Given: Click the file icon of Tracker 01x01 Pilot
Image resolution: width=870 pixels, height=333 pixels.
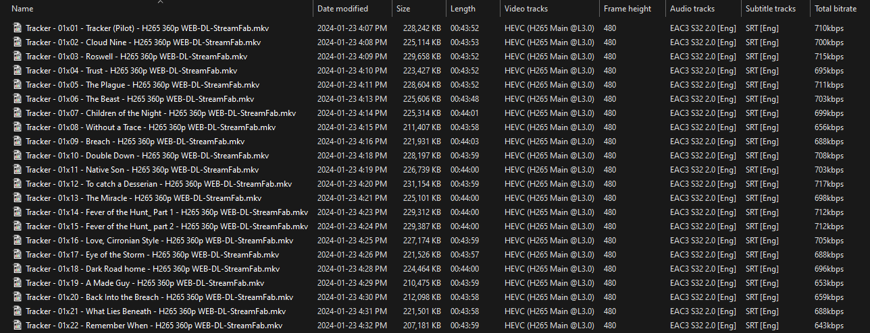Looking at the screenshot, I should (18, 28).
